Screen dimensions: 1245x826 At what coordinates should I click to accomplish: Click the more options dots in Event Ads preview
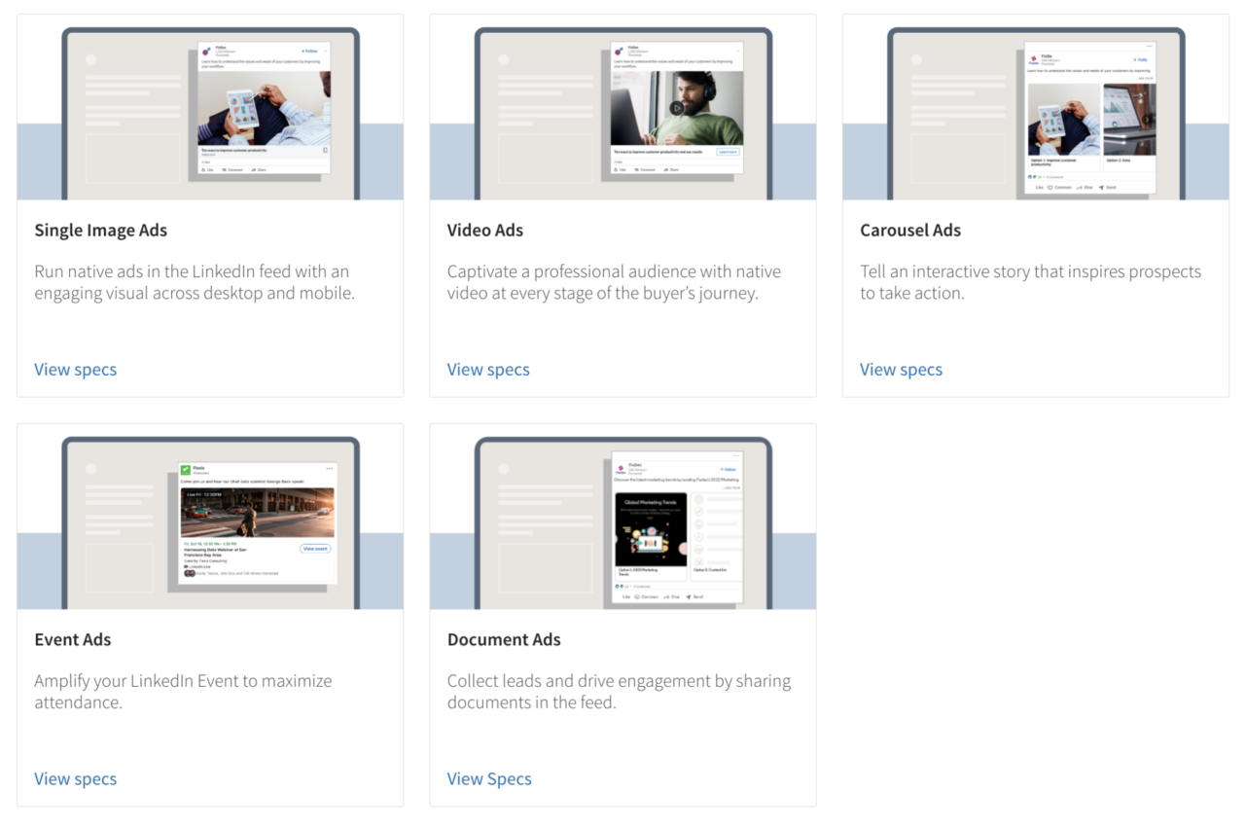330,468
